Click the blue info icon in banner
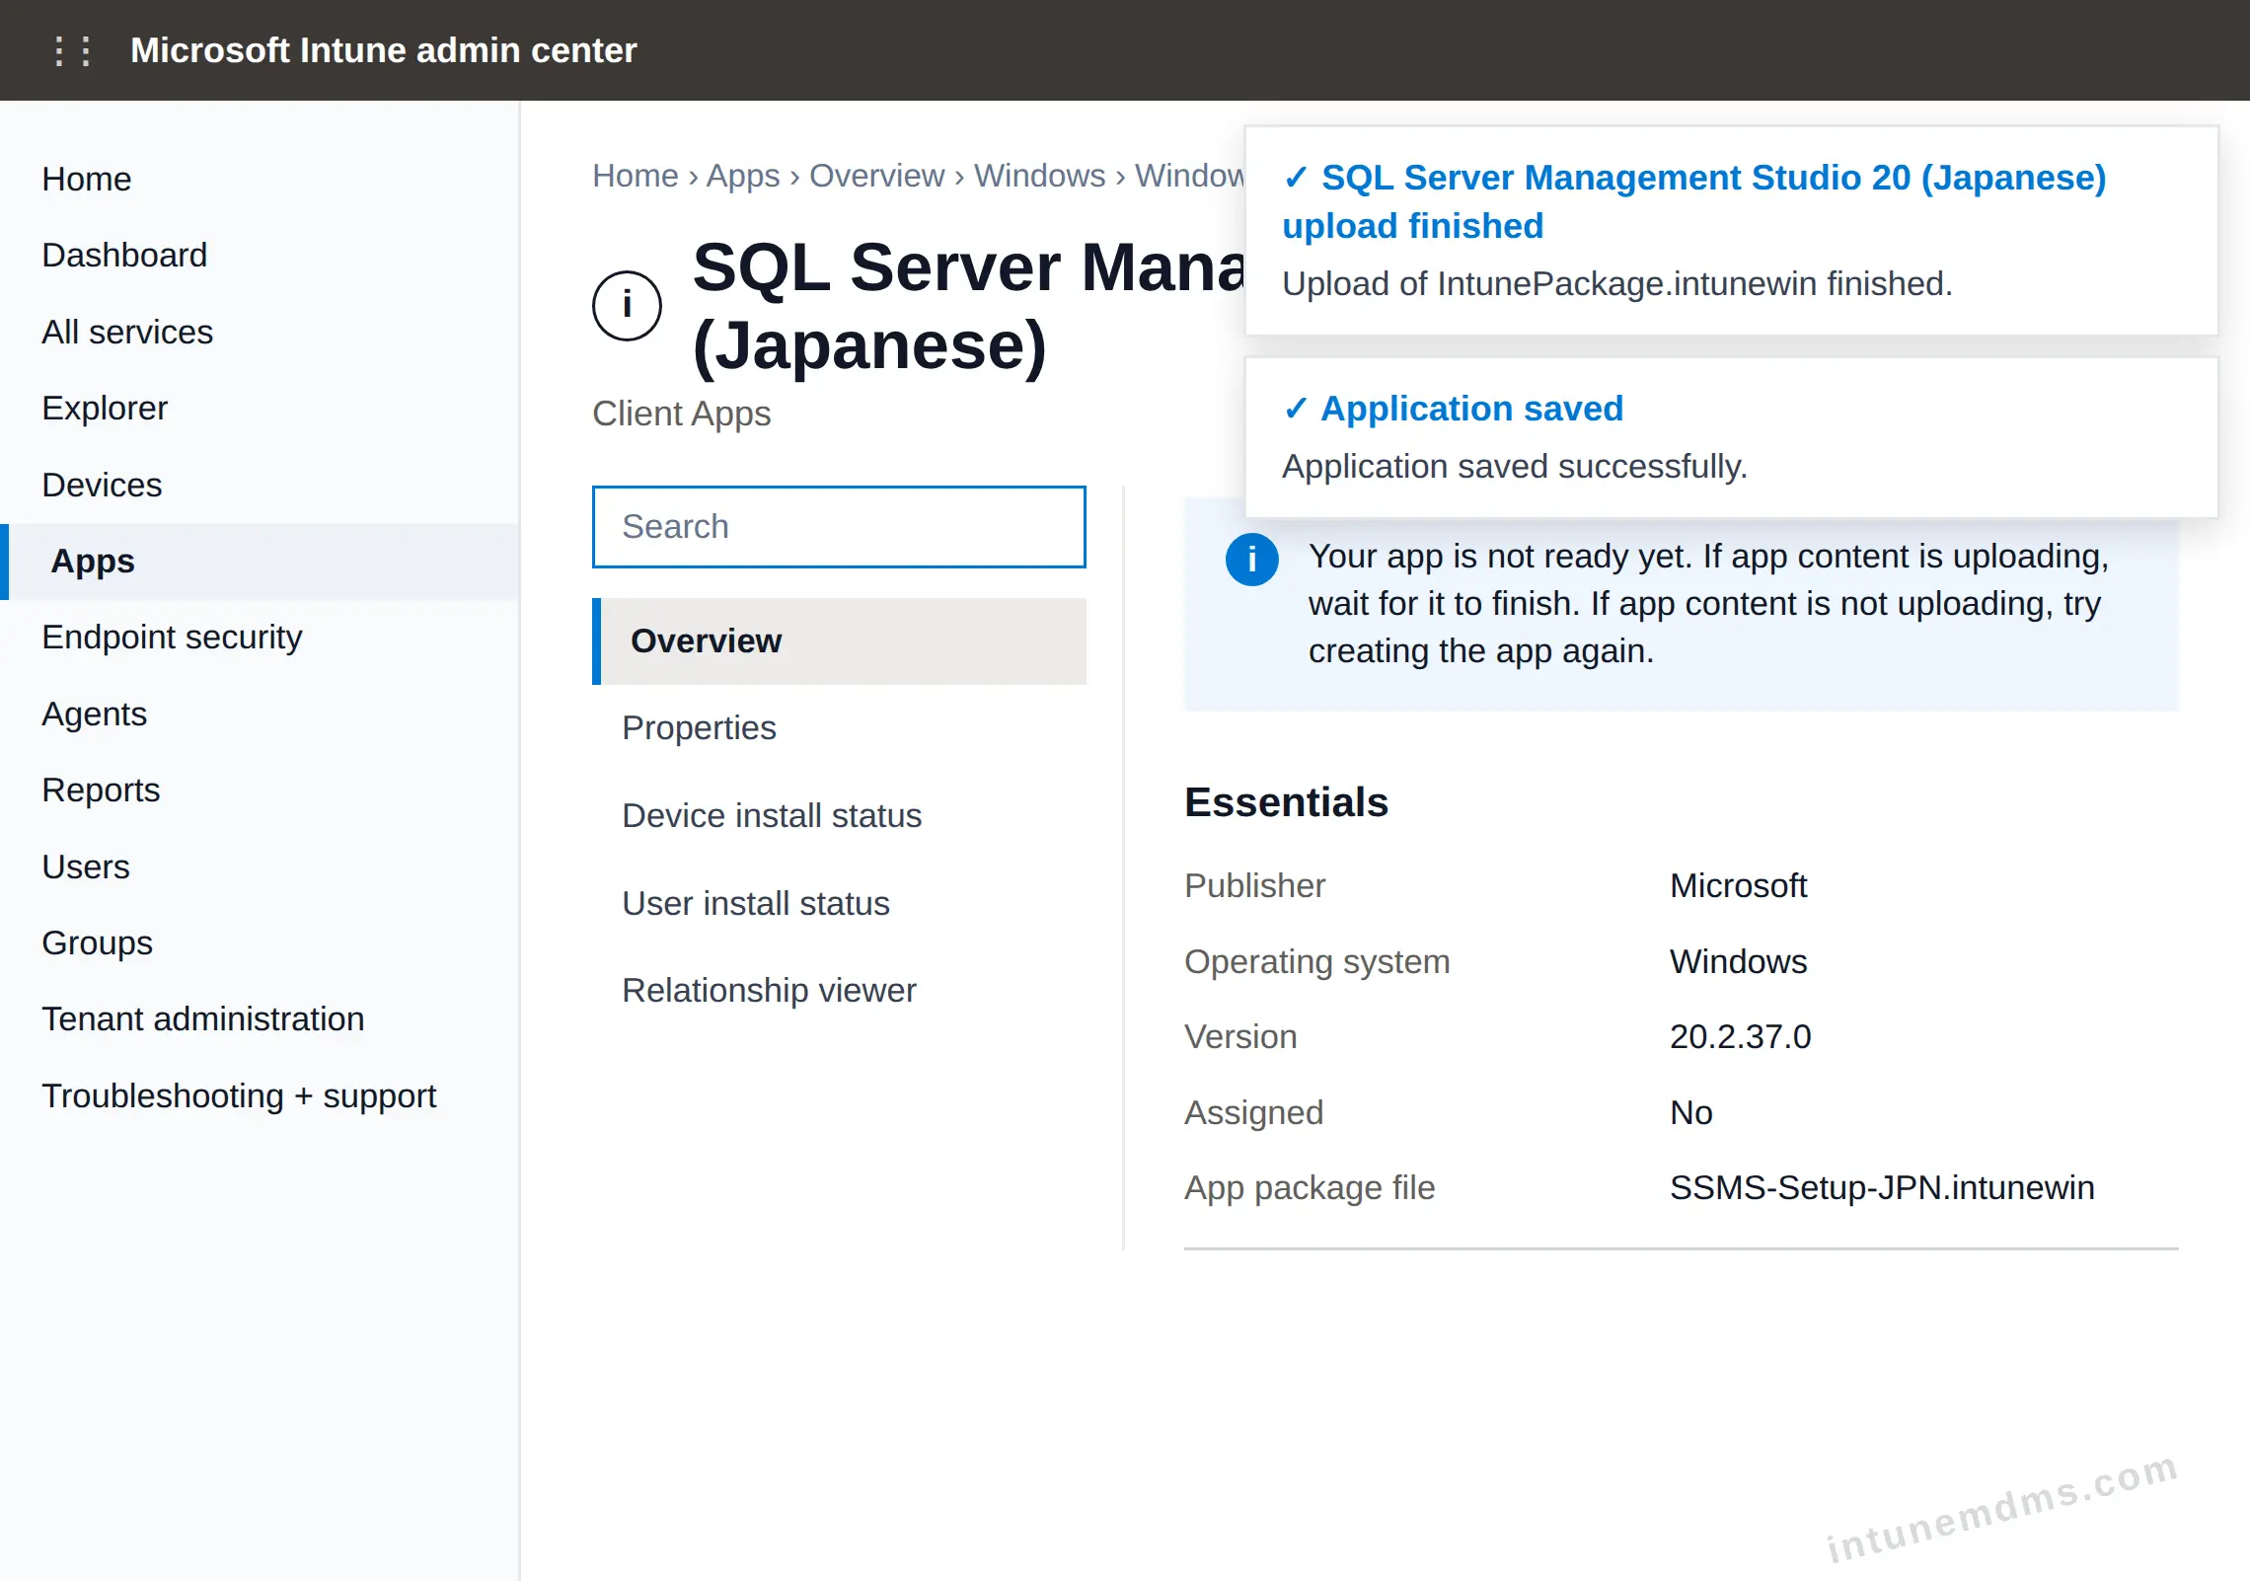 [1251, 560]
